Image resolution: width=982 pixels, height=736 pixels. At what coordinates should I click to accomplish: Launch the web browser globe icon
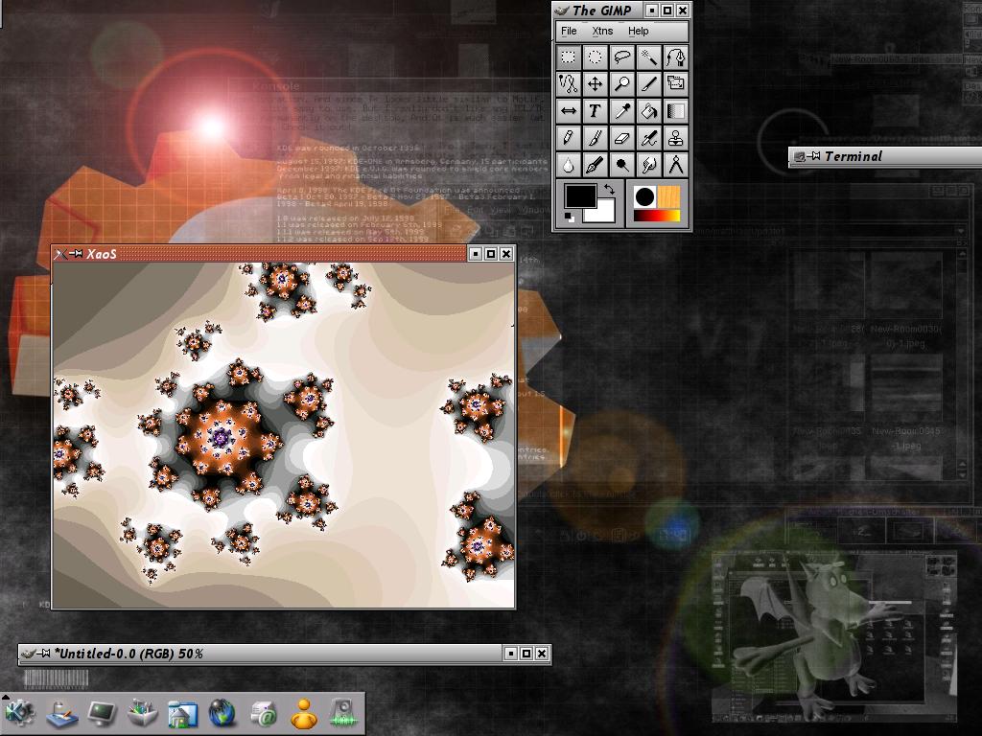pos(222,713)
